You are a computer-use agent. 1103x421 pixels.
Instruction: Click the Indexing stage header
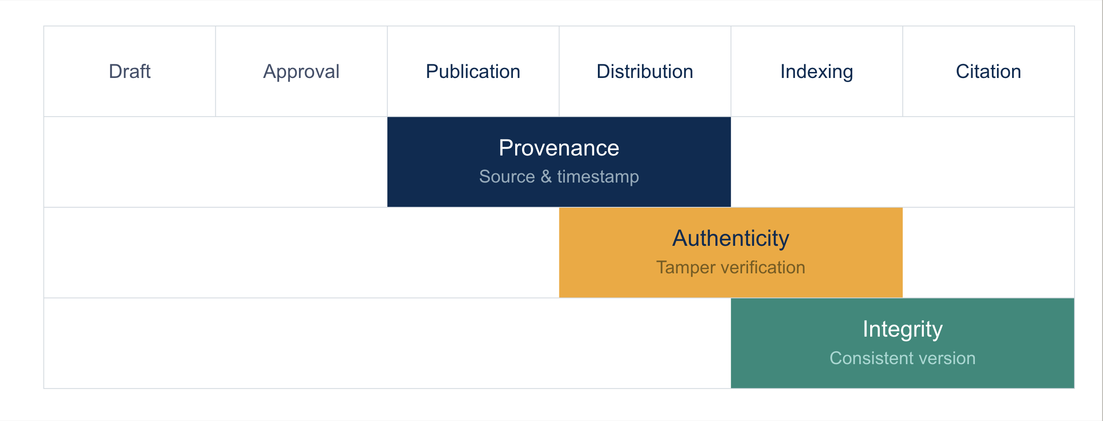tap(816, 72)
